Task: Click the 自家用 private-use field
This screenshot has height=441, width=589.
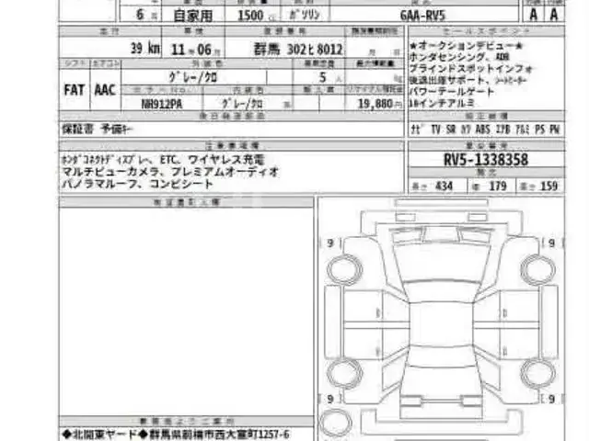Action: 193,16
